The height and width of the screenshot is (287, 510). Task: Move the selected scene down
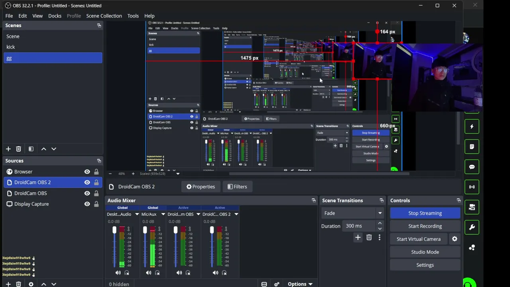click(x=54, y=149)
